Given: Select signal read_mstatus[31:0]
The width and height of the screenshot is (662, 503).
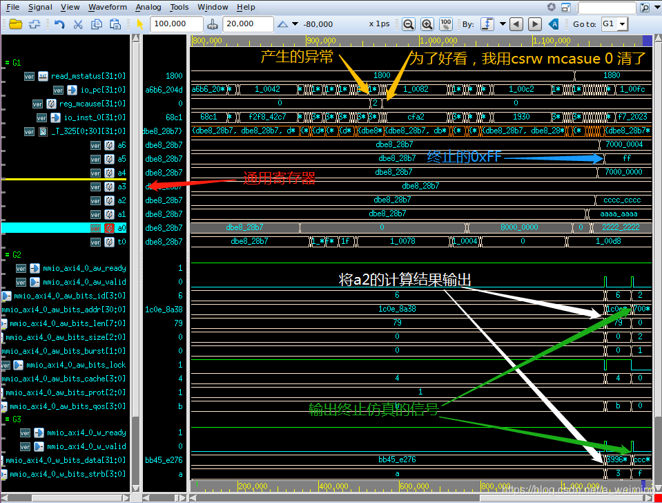Looking at the screenshot, I should (88, 76).
